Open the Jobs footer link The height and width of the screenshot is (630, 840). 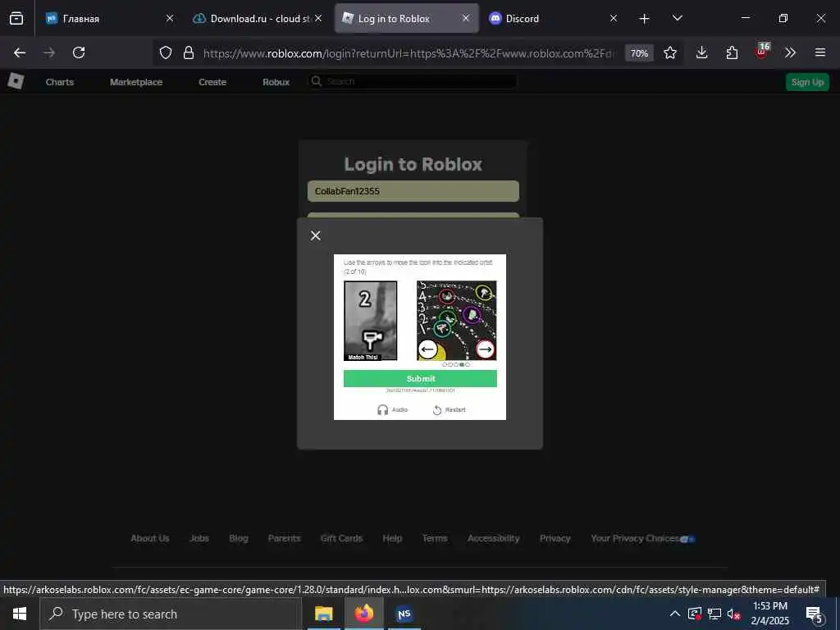(x=199, y=538)
